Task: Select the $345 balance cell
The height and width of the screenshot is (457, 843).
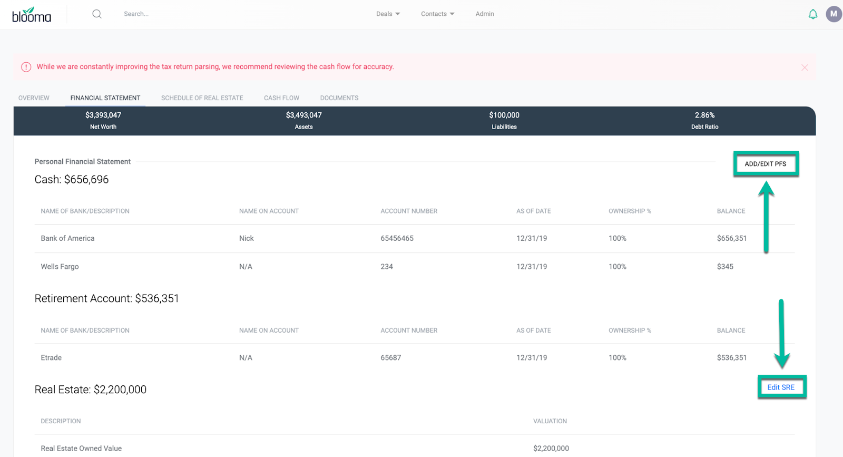Action: click(725, 267)
